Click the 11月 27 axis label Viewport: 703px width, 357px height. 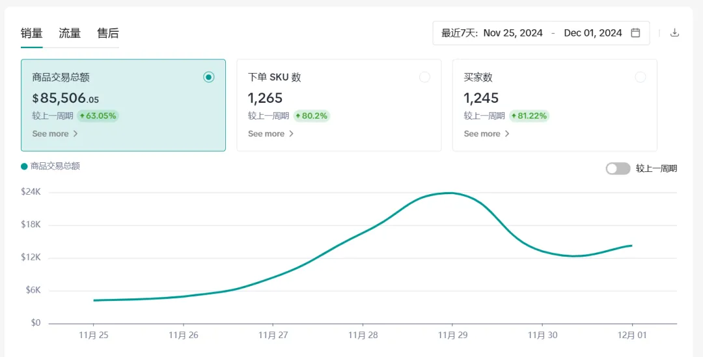tap(273, 336)
